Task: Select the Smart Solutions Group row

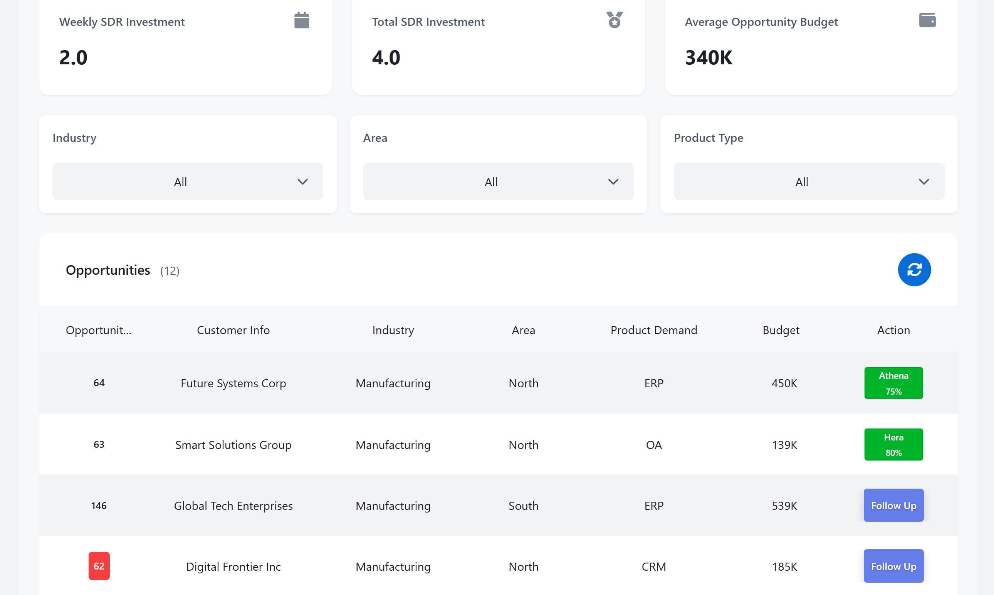Action: point(233,445)
